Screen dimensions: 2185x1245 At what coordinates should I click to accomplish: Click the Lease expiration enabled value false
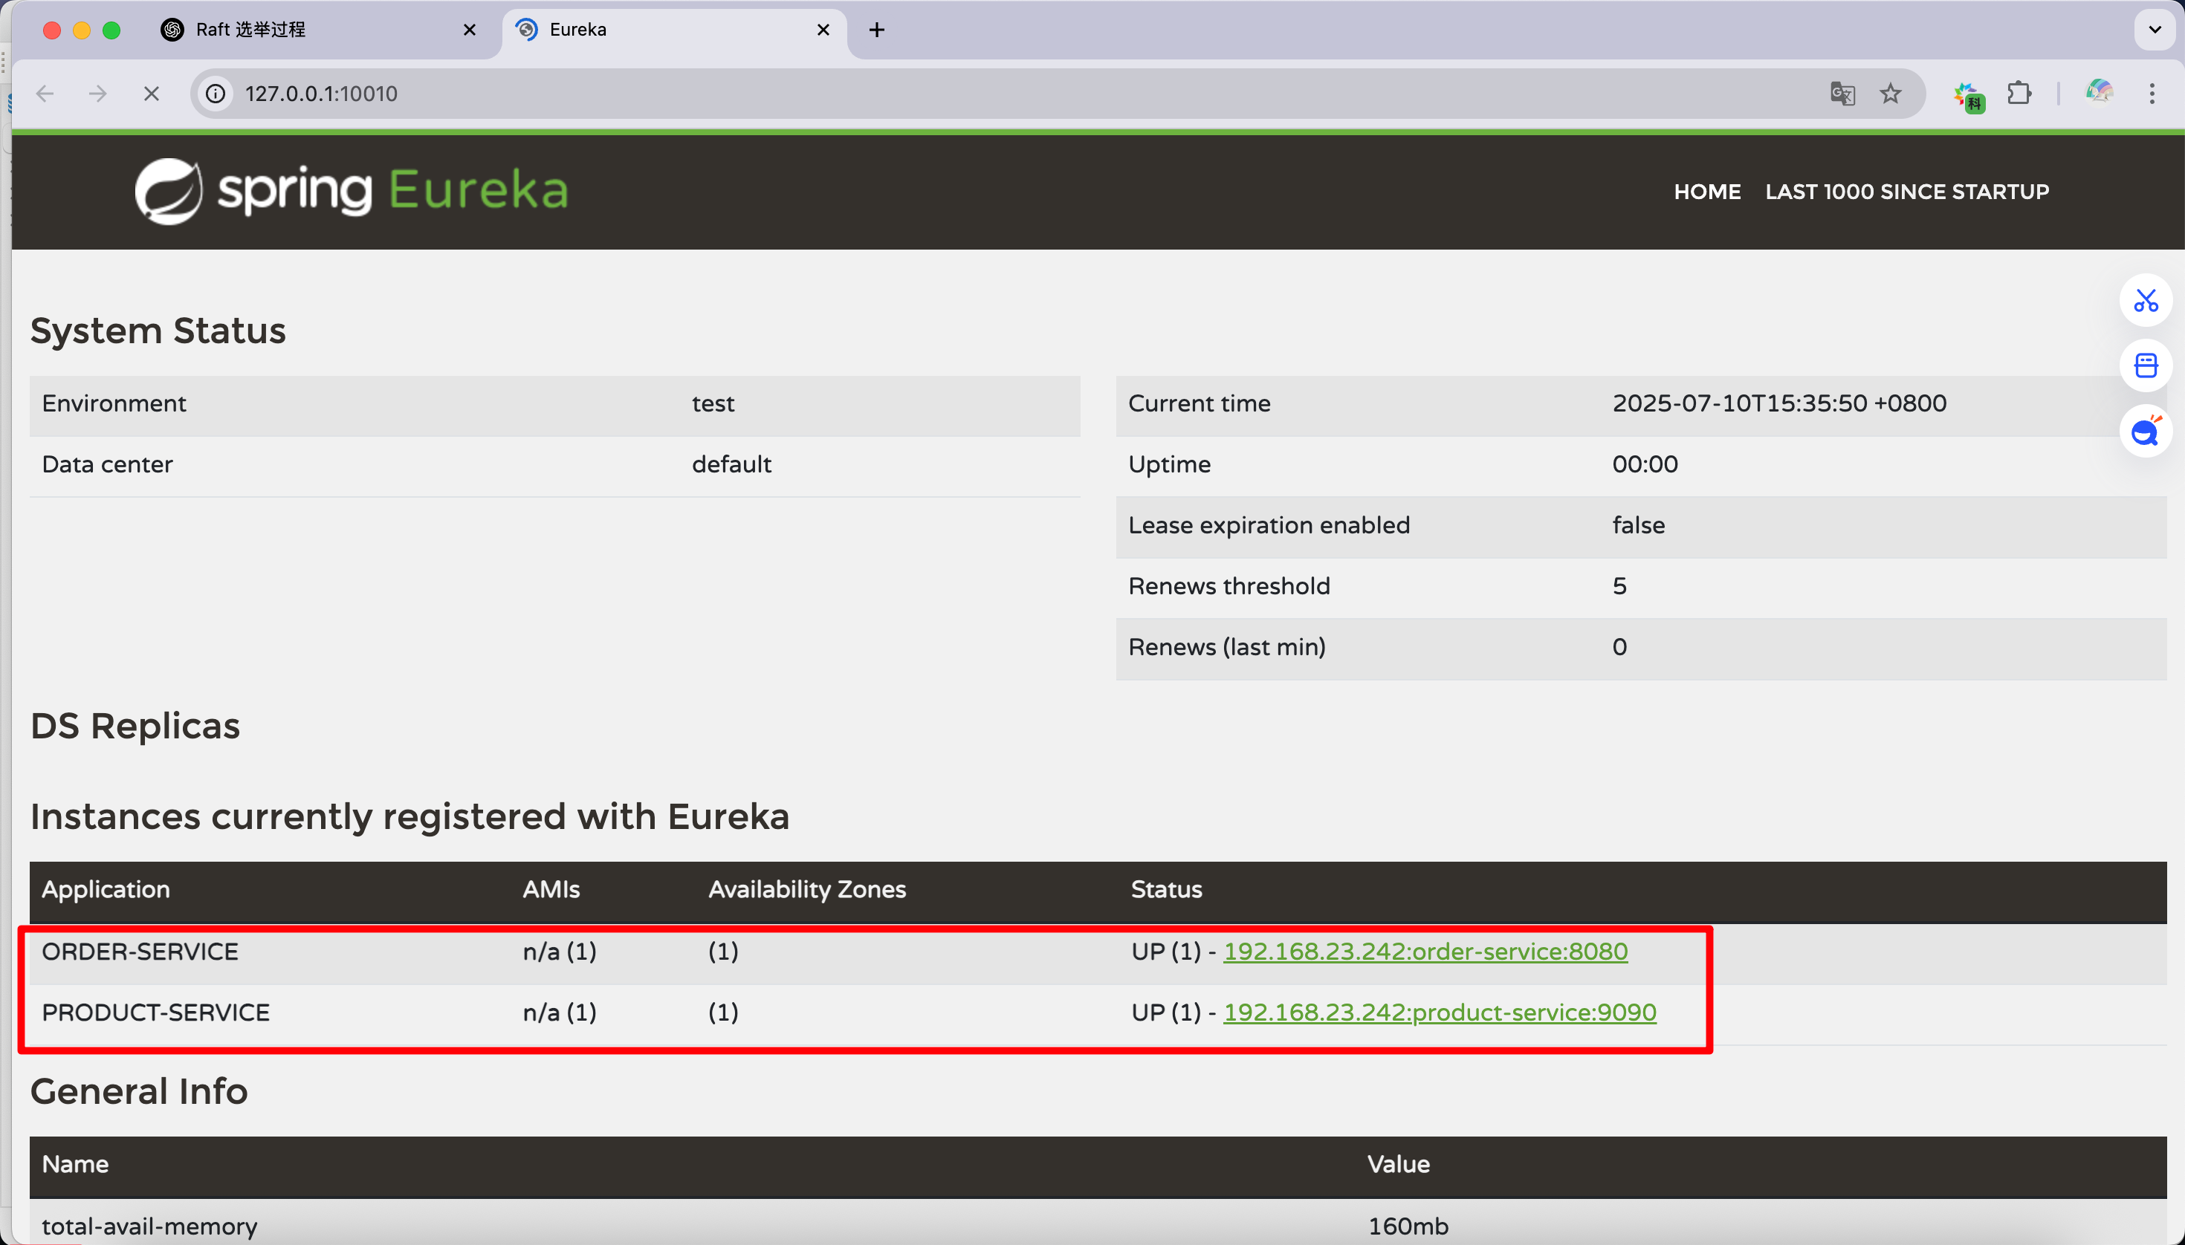click(x=1638, y=525)
